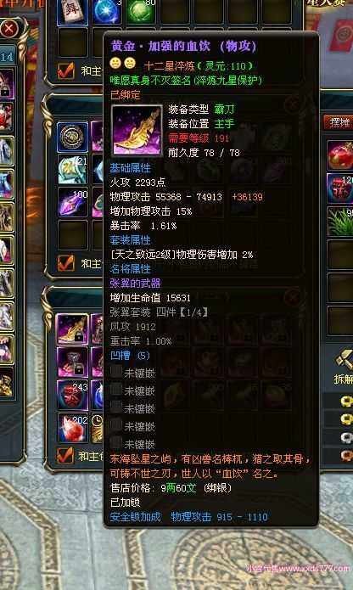
Task: Pick the purple crystal with count 100
Action: (x=72, y=202)
